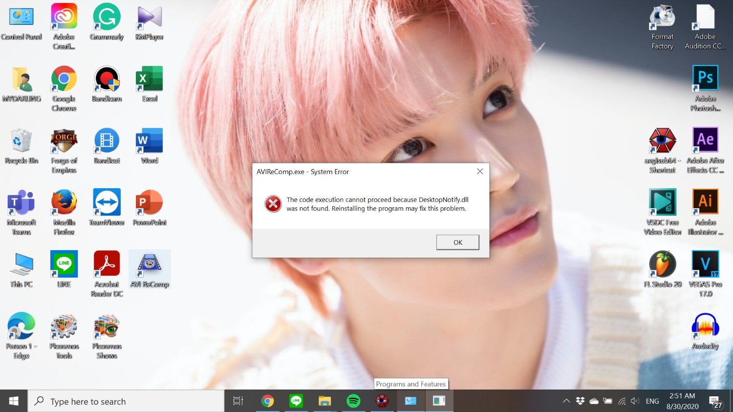Open the battery status tray icon

(607, 401)
